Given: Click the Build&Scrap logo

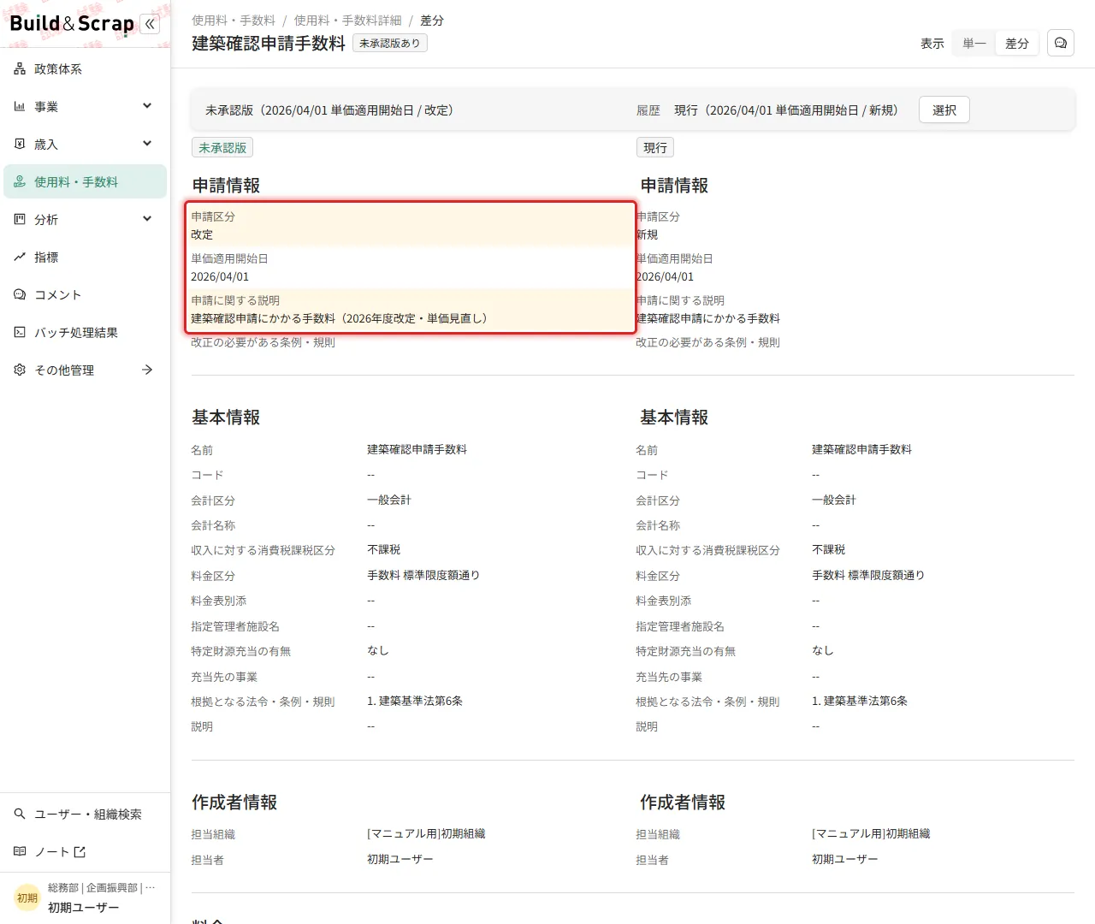Looking at the screenshot, I should click(x=72, y=24).
